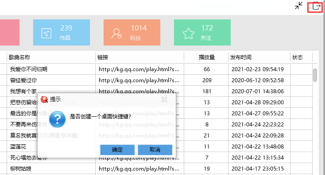
Task: Click the red bird app icon in dialog title
Action: click(44, 99)
